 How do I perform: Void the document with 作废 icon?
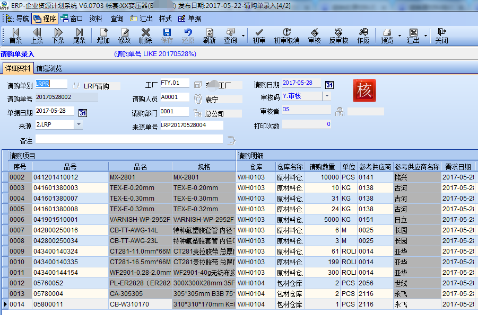coord(363,35)
